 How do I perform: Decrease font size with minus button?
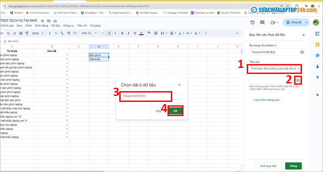point(102,33)
